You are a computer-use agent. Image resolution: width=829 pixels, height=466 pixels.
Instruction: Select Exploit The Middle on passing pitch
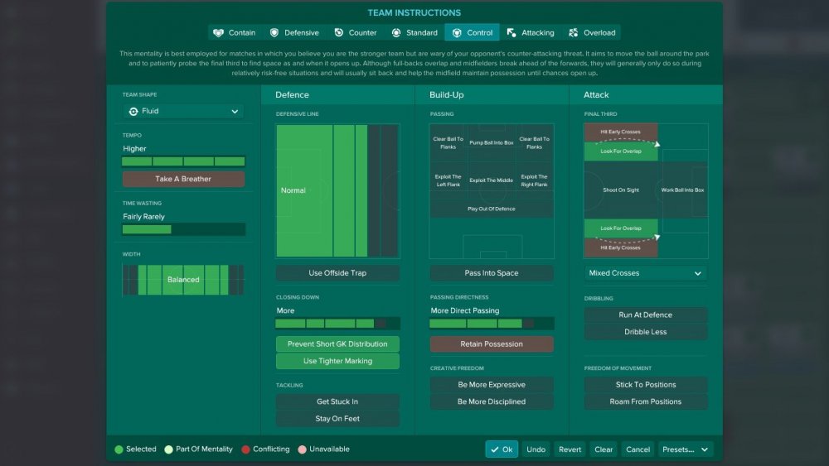(491, 180)
